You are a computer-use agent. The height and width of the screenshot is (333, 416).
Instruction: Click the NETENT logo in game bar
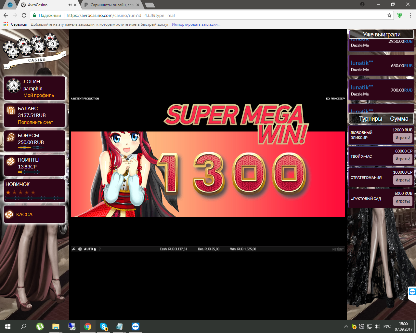tap(338, 249)
